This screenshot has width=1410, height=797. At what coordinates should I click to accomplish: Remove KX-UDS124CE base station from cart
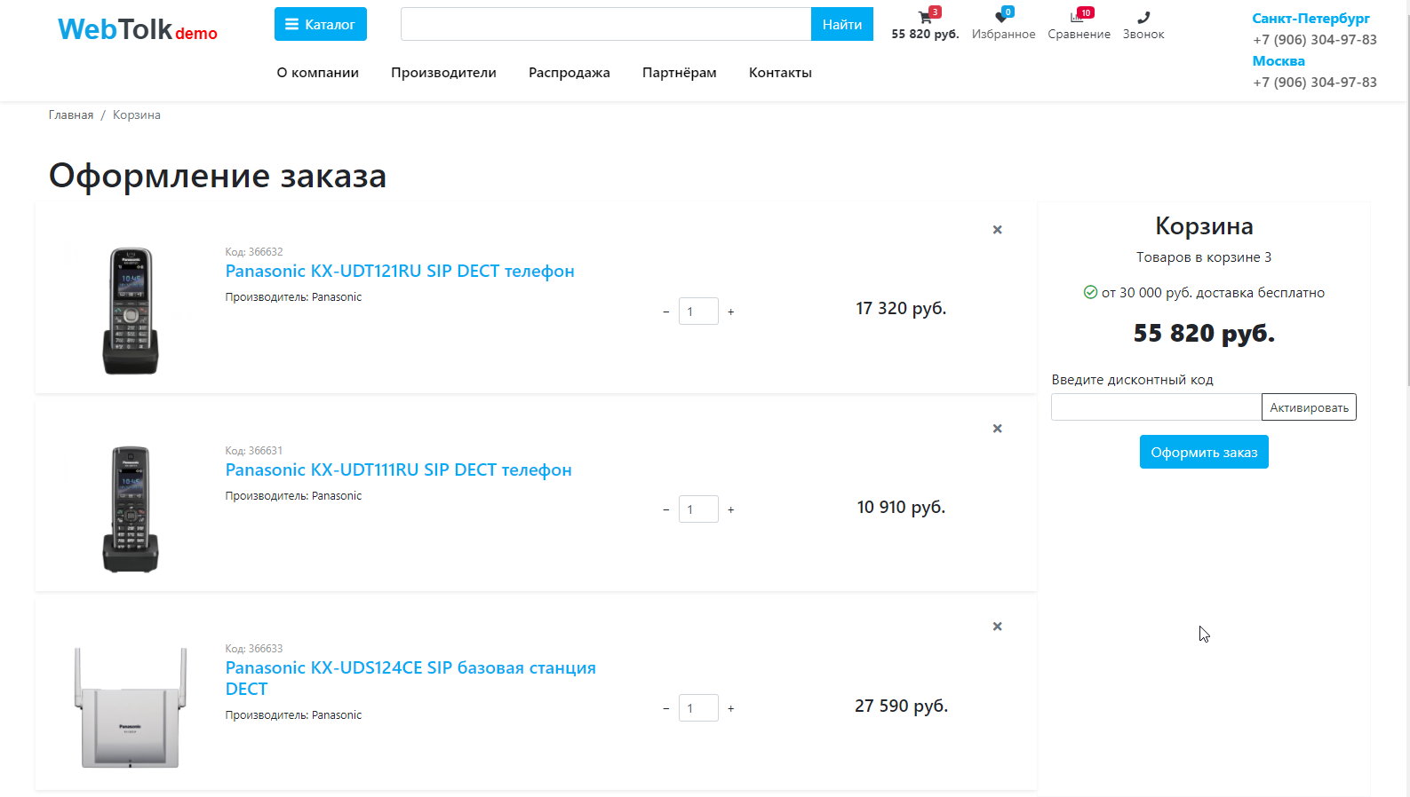tap(997, 627)
